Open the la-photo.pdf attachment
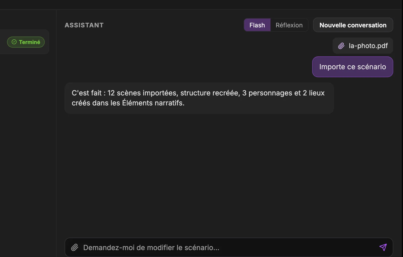This screenshot has height=257, width=403. tap(363, 46)
